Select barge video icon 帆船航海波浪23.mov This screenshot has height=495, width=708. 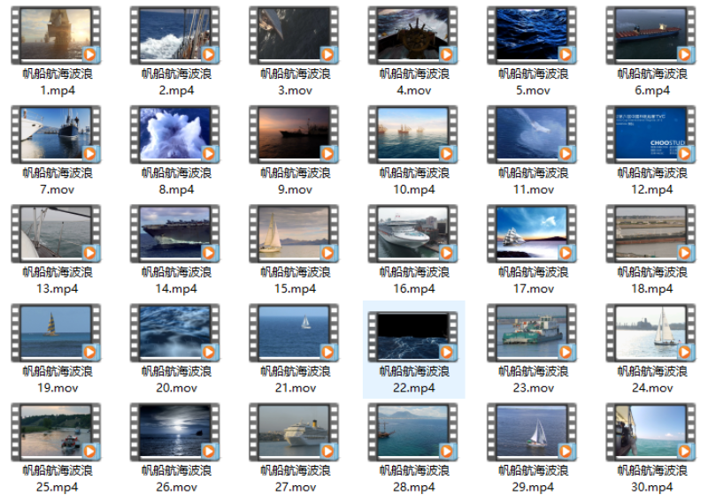tap(532, 332)
